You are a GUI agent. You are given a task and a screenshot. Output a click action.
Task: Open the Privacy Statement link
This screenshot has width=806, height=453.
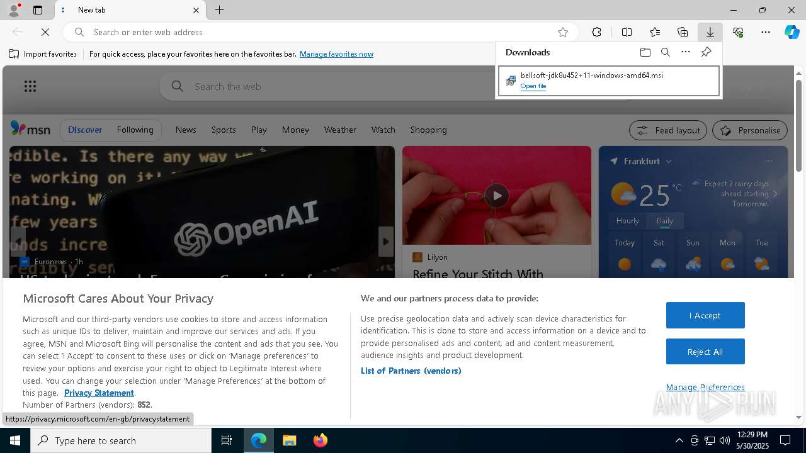(x=99, y=393)
